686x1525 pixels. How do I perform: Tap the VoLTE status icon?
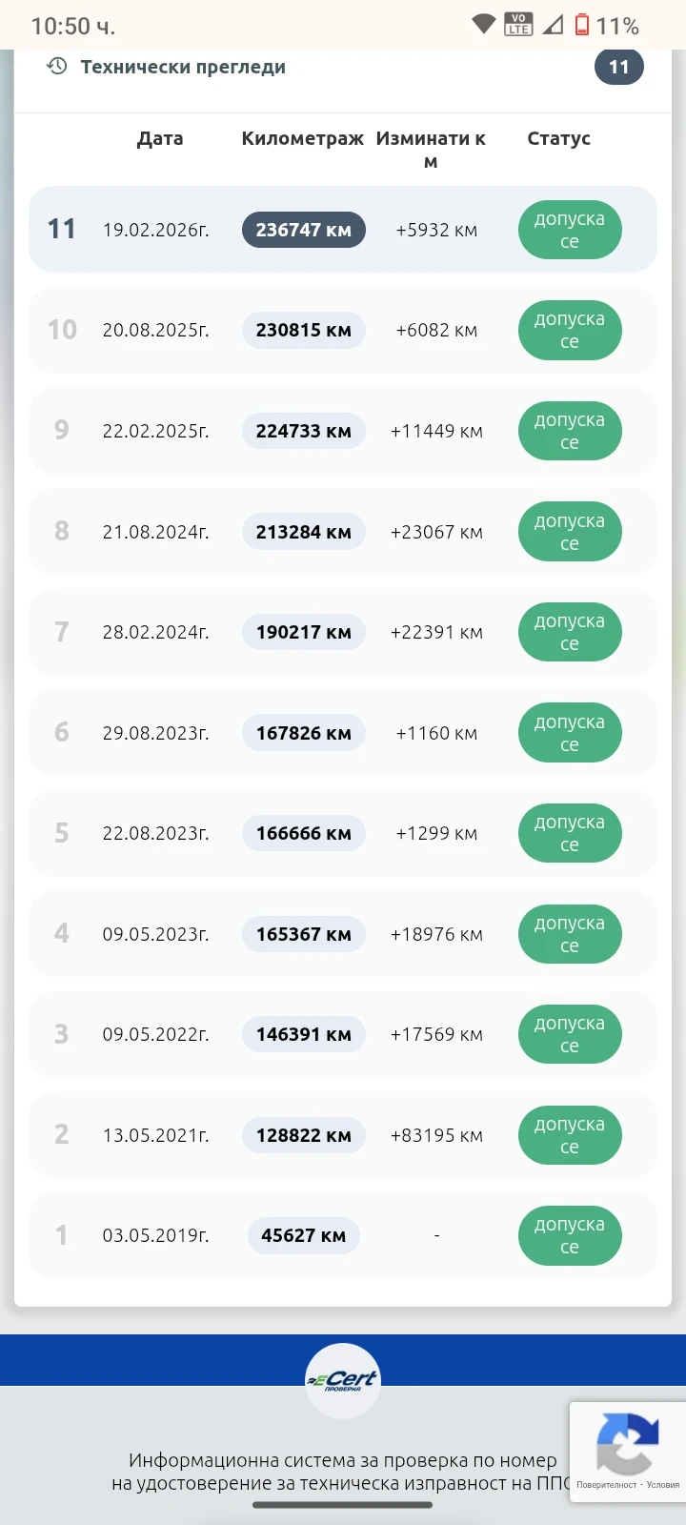coord(518,25)
